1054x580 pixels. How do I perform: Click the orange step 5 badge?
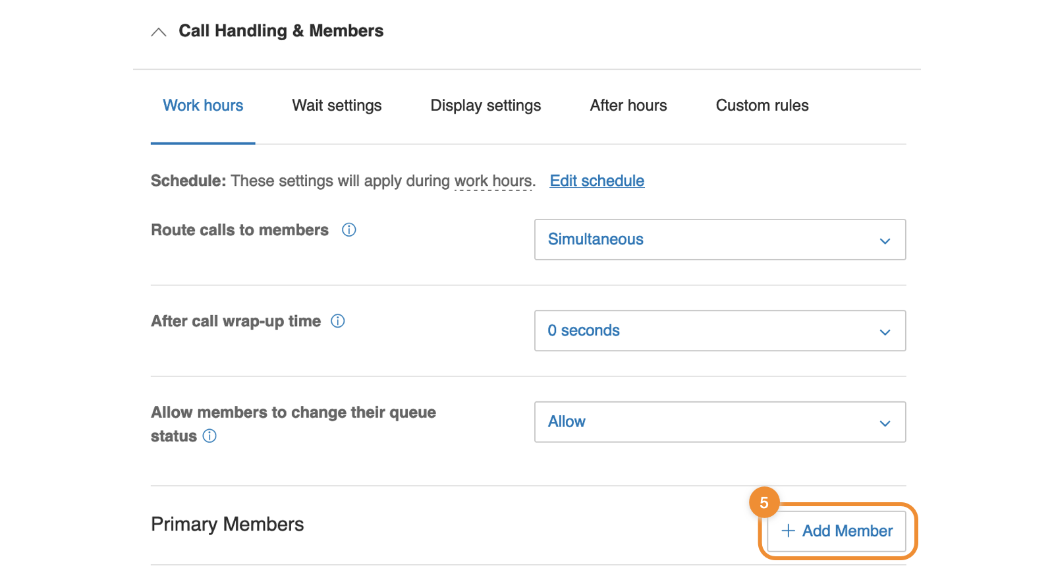763,503
